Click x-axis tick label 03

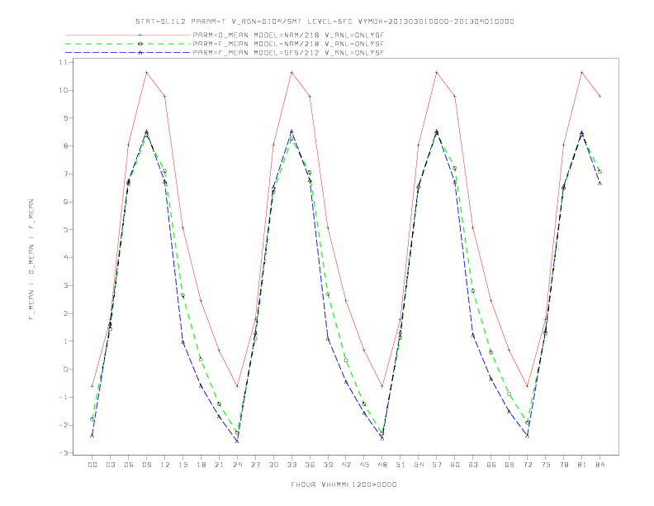point(110,465)
